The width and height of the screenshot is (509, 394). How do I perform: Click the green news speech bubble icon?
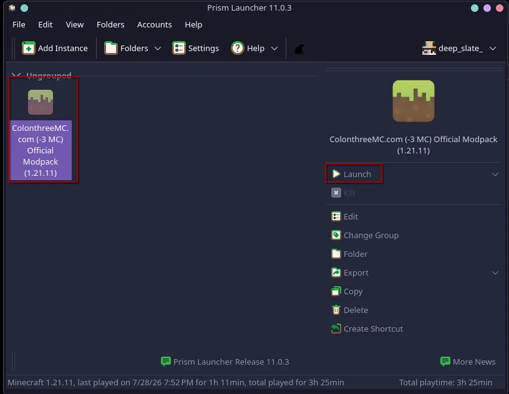click(166, 362)
